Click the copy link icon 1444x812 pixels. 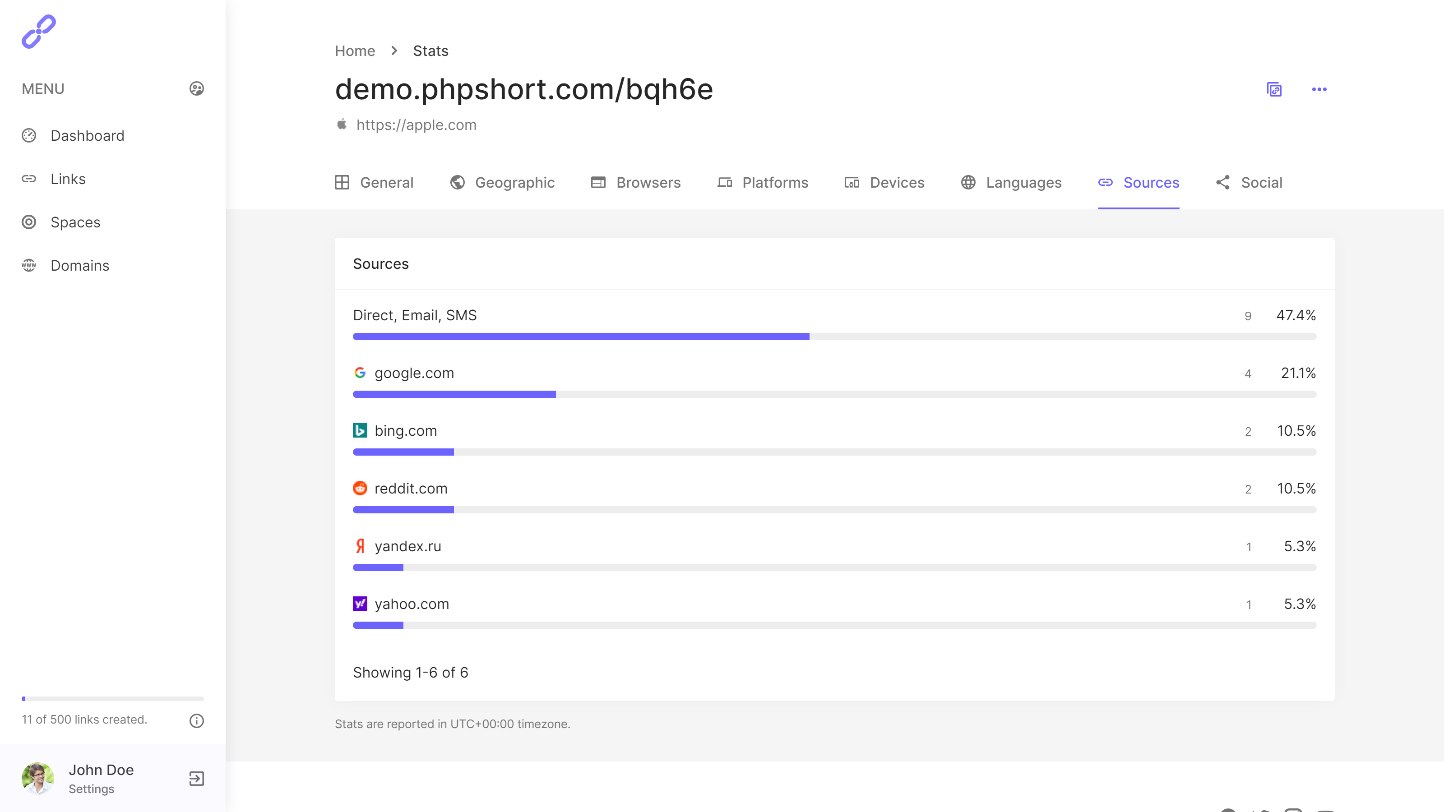coord(1274,90)
